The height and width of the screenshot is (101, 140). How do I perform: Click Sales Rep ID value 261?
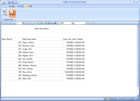click(x=20, y=79)
